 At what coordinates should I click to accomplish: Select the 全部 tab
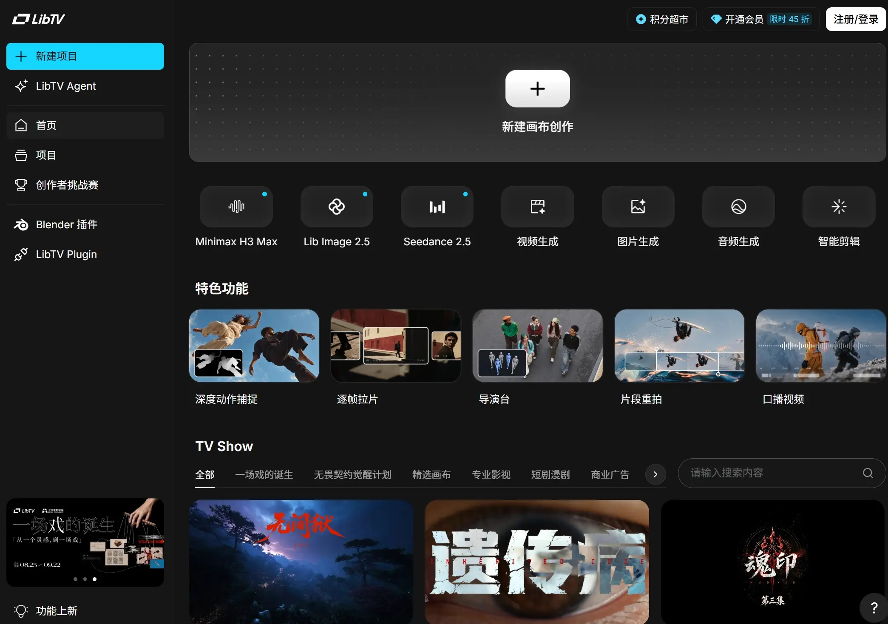205,475
